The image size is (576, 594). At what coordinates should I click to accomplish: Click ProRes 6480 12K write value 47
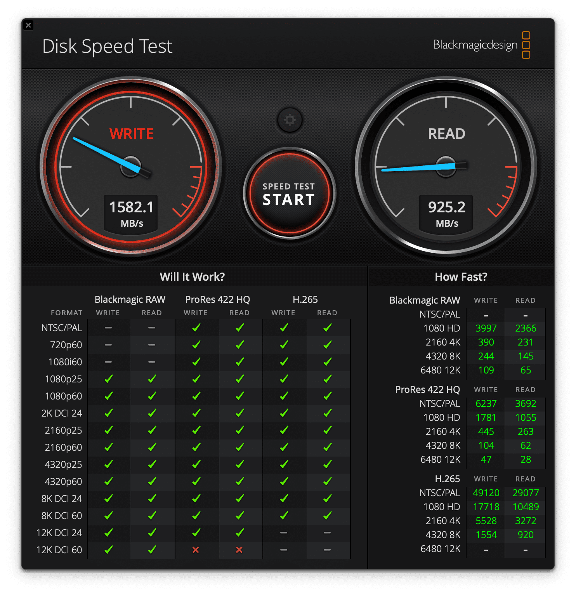point(486,460)
